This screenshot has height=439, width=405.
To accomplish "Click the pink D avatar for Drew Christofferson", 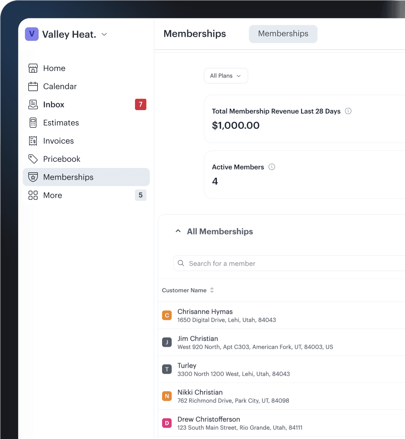I will (167, 423).
